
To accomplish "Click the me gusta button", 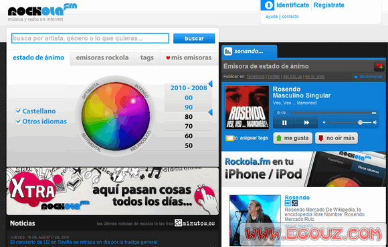I will tap(293, 138).
